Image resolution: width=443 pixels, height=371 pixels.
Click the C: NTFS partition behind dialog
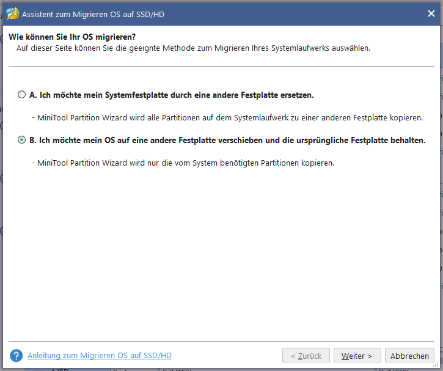[x=177, y=370]
